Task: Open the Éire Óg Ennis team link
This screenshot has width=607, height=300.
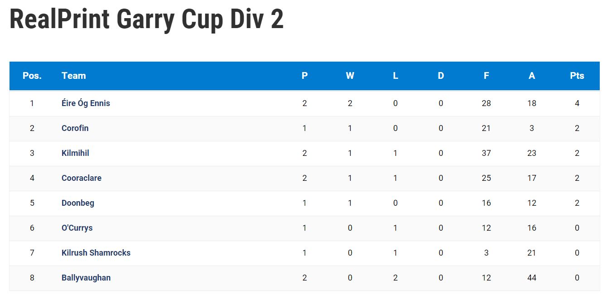Action: [x=86, y=103]
